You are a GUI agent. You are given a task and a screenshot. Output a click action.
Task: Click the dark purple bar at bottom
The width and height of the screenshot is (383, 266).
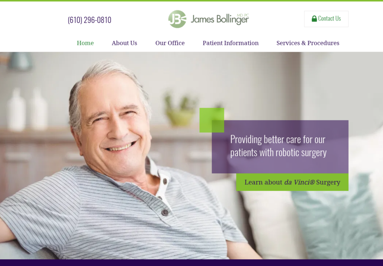pyautogui.click(x=191, y=263)
